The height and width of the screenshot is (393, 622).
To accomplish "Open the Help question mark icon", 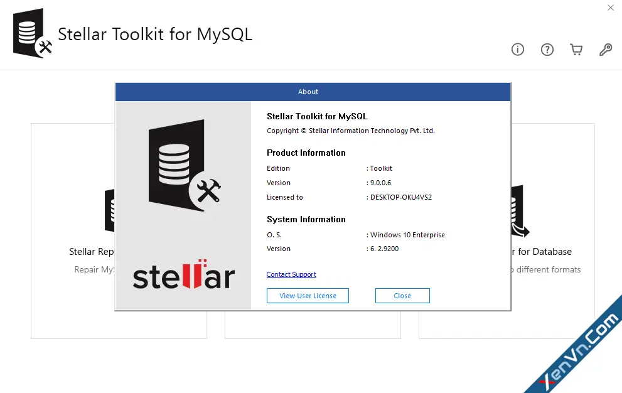I will point(547,50).
